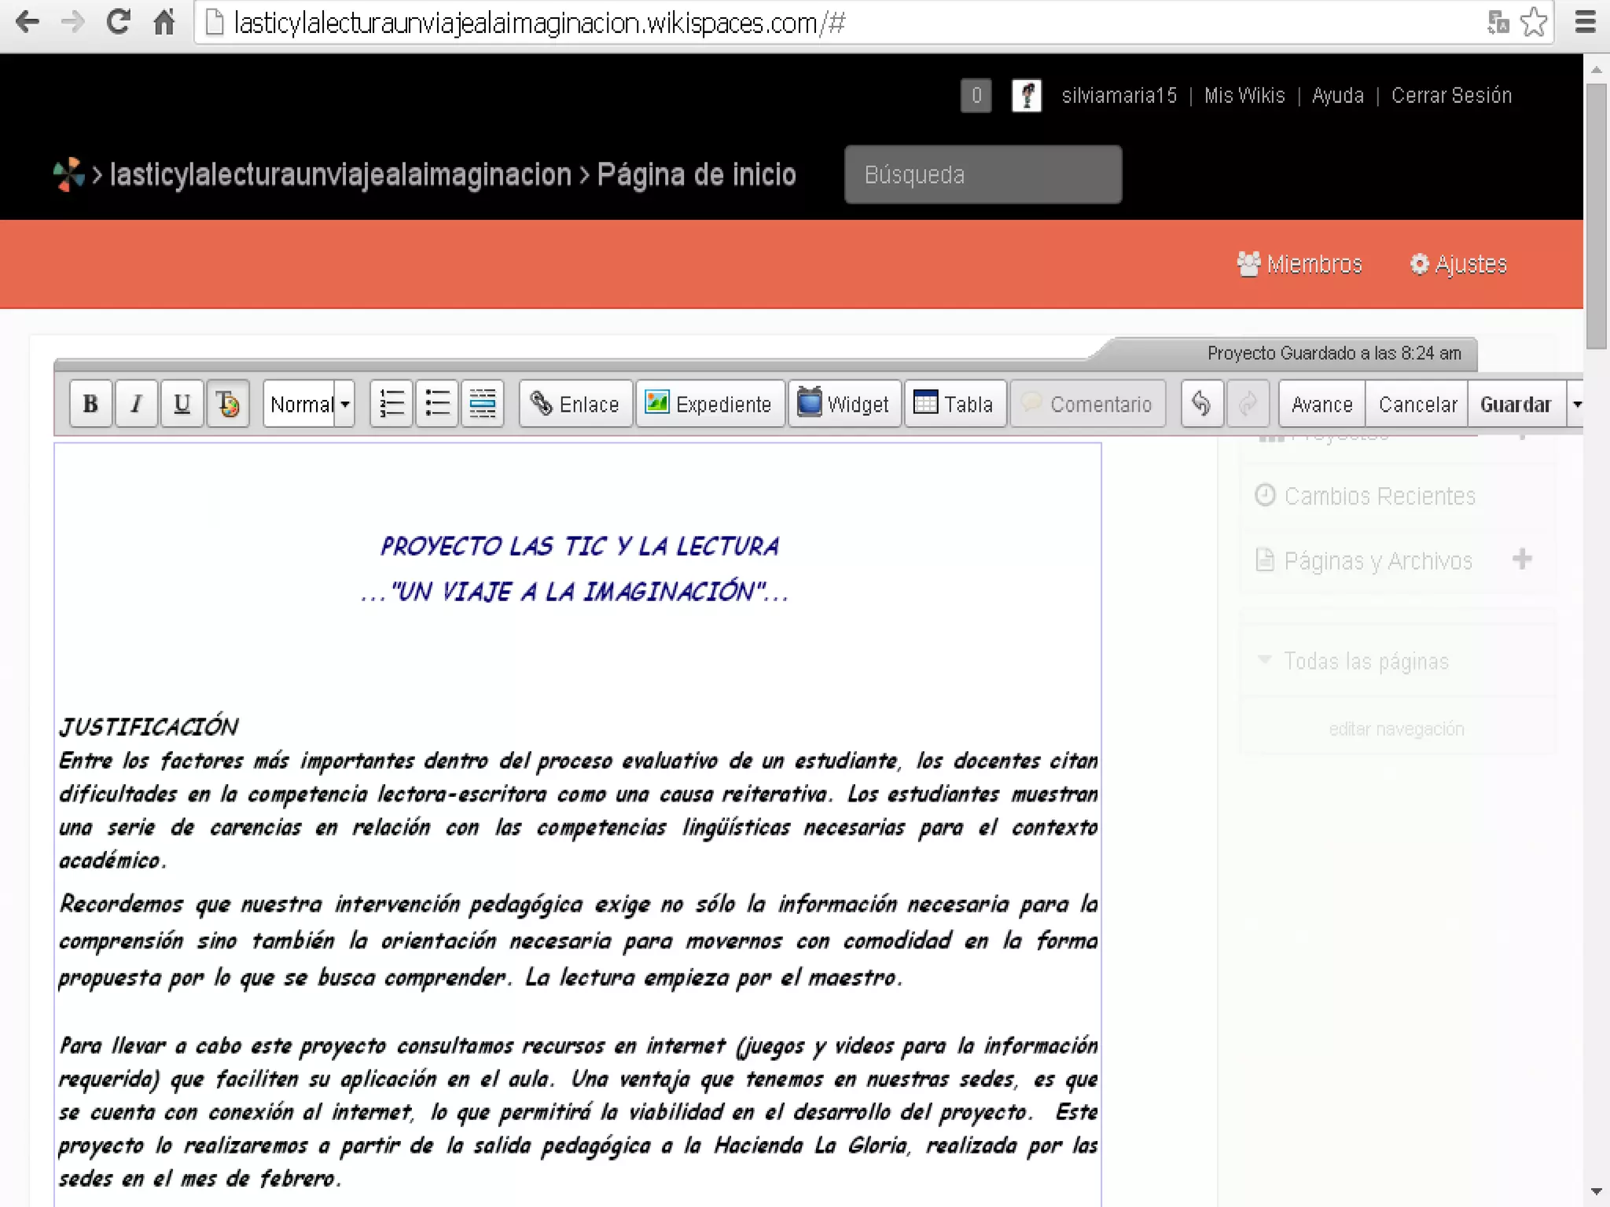Open the Miembros section
This screenshot has width=1610, height=1207.
point(1299,264)
